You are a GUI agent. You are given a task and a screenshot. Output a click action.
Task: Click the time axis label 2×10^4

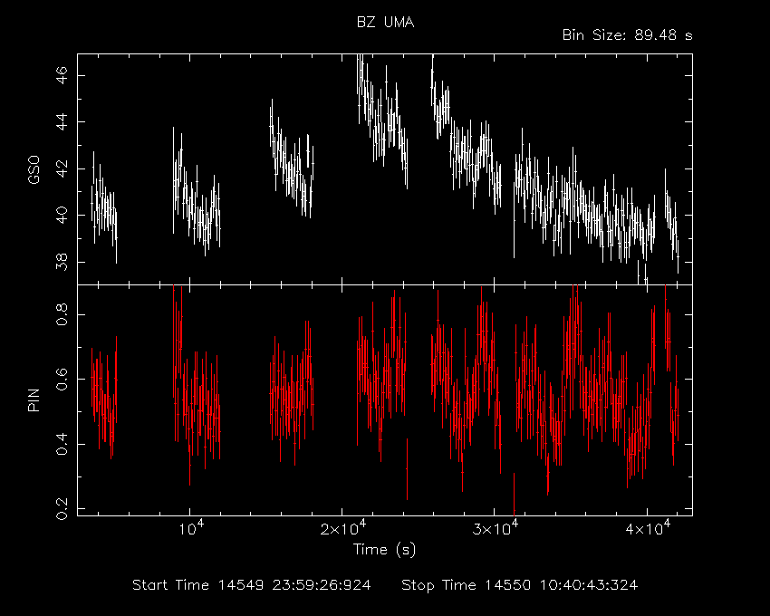[x=342, y=528]
